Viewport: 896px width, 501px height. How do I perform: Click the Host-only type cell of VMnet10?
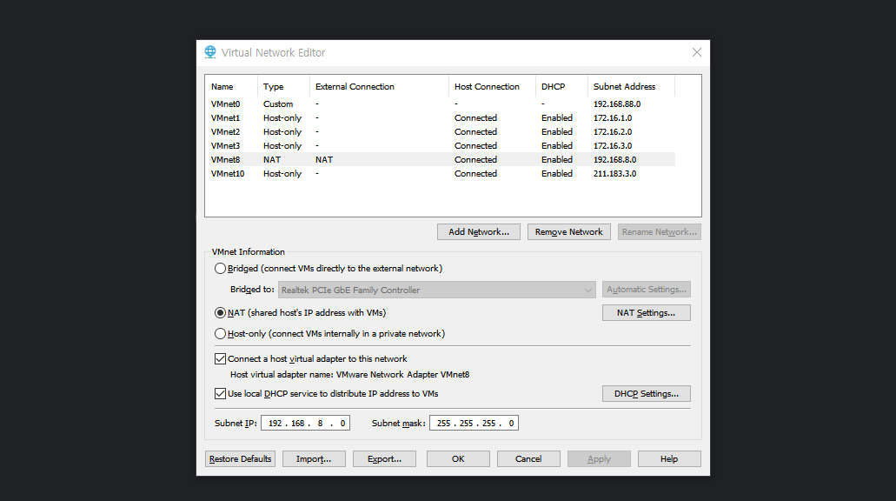click(282, 173)
